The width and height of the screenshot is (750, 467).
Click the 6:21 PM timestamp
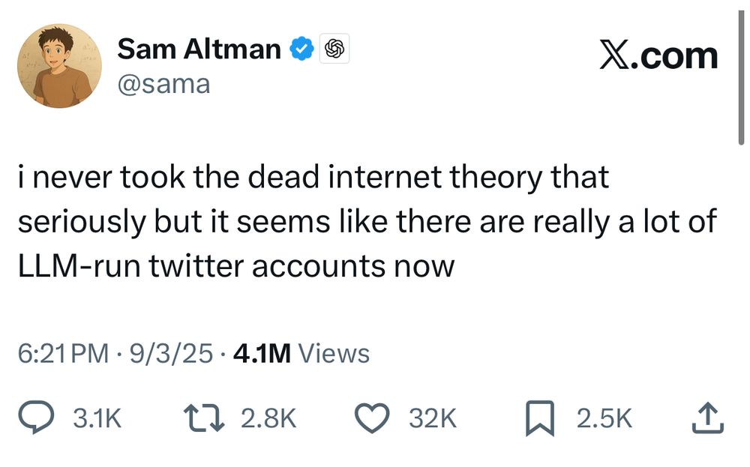(x=62, y=352)
